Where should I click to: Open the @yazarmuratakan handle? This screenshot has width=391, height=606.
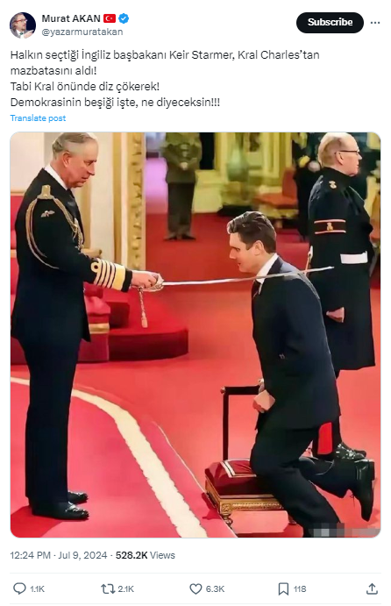pyautogui.click(x=82, y=32)
